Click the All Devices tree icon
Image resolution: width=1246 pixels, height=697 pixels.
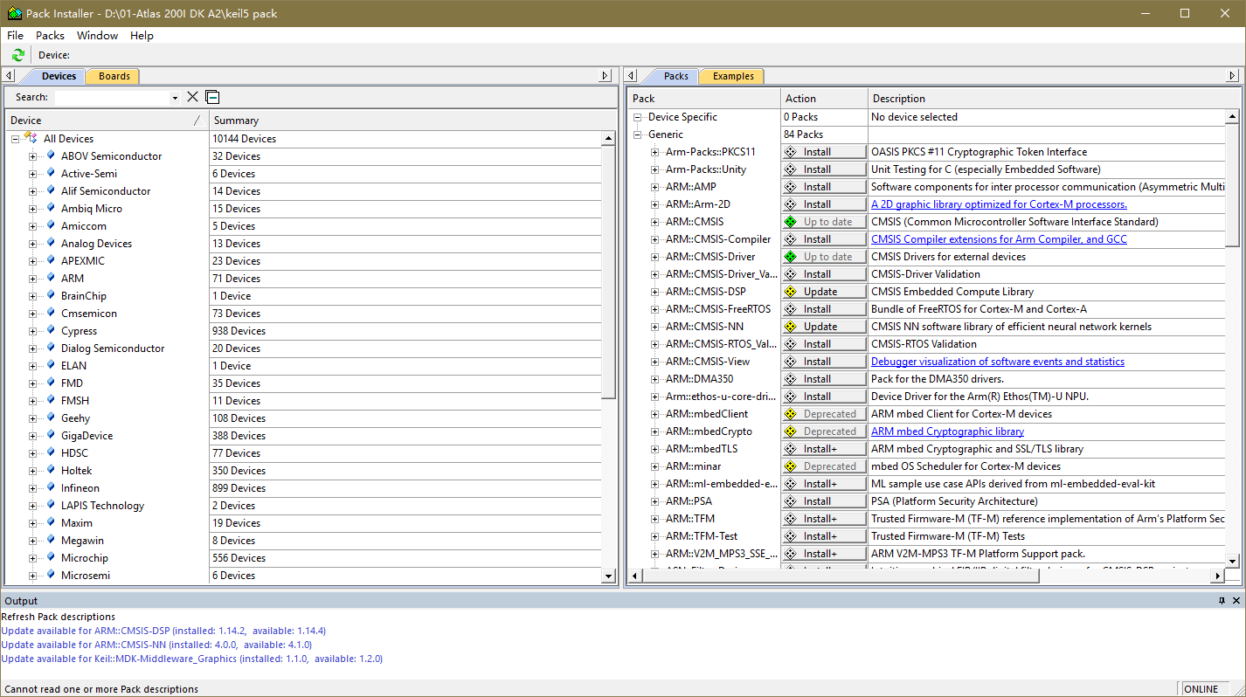click(31, 138)
